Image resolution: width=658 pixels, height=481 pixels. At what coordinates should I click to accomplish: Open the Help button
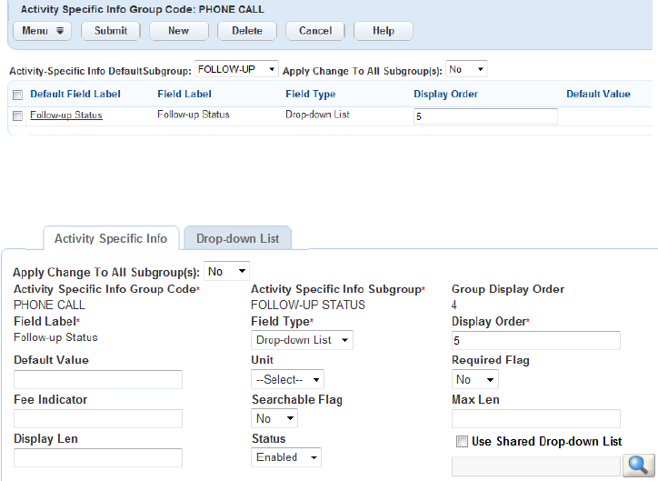(384, 31)
